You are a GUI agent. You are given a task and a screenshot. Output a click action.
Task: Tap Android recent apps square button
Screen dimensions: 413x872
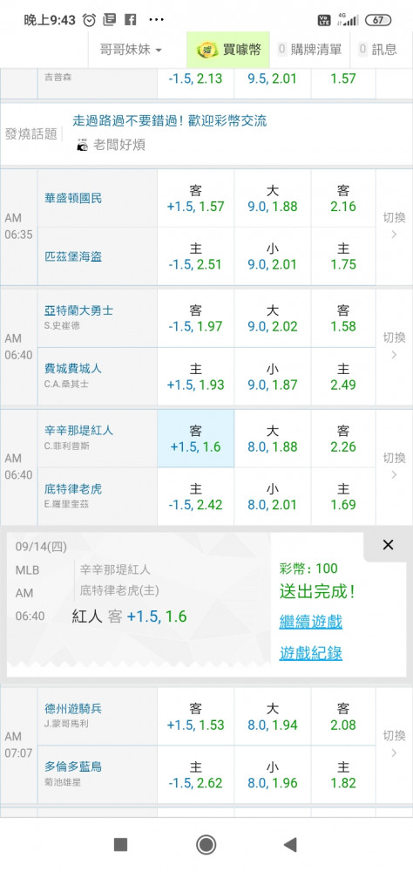(x=120, y=845)
